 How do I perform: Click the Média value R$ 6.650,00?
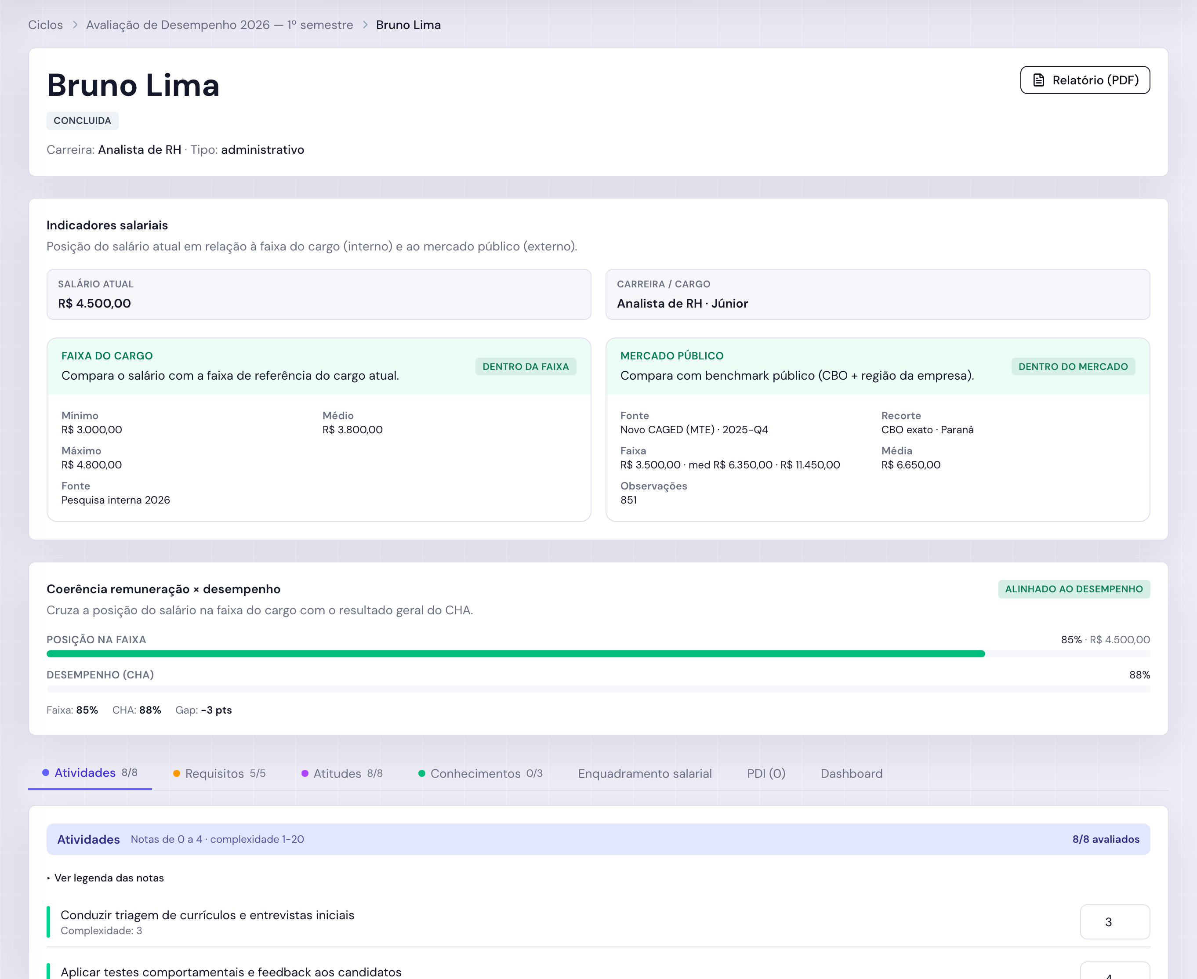coord(911,465)
